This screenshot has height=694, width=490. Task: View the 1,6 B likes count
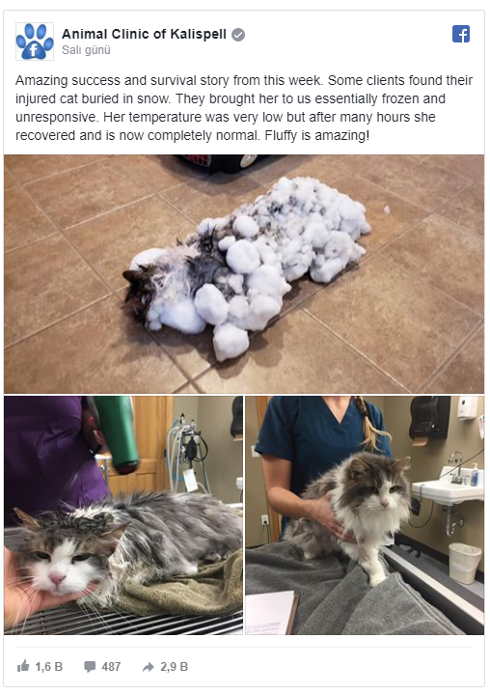(48, 666)
